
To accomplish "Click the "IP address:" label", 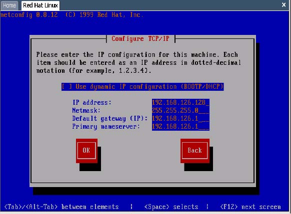I will tap(92, 103).
